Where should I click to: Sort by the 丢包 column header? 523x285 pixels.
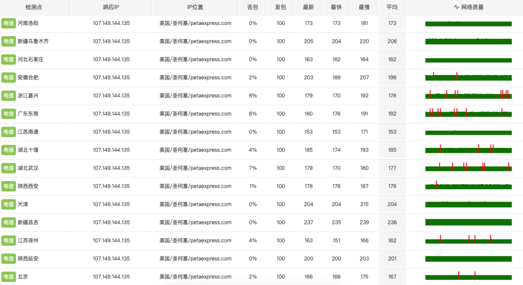tap(252, 7)
